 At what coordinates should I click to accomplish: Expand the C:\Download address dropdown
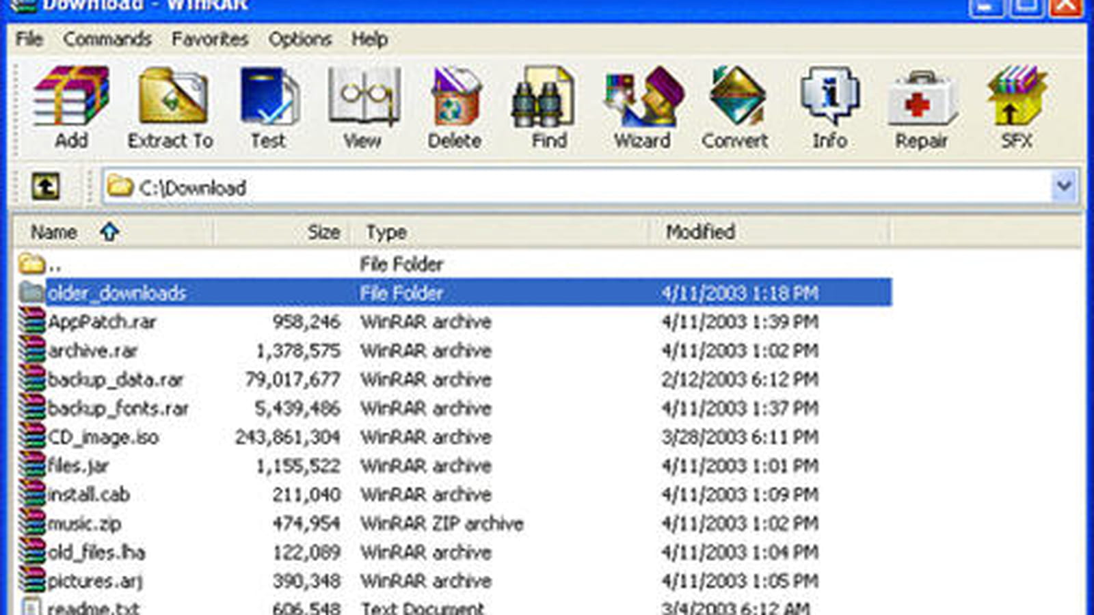1063,187
